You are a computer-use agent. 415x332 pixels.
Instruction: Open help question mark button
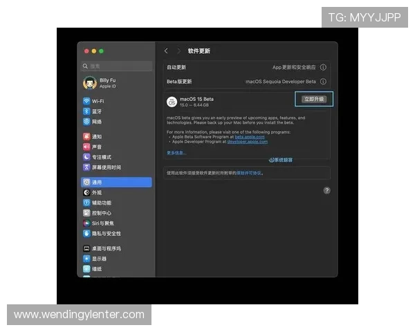click(327, 190)
